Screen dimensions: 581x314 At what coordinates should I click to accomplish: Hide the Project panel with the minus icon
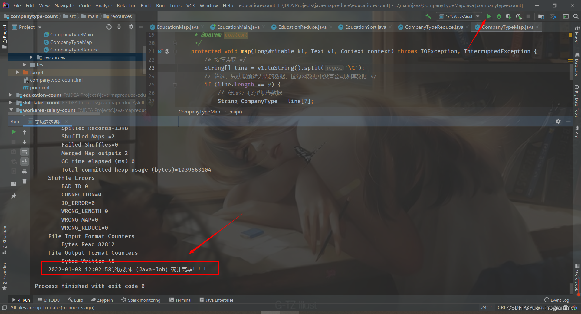click(141, 27)
